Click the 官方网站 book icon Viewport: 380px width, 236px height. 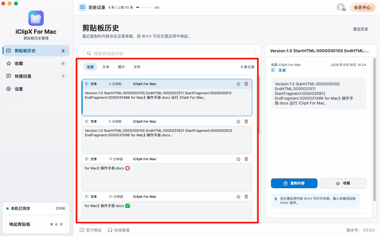pyautogui.click(x=82, y=230)
